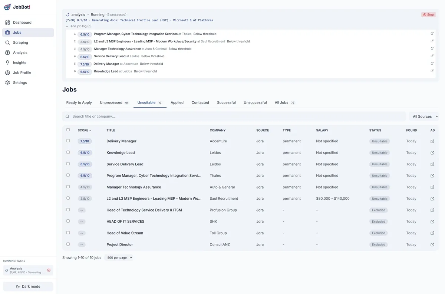Toggle Dark mode

(x=28, y=286)
